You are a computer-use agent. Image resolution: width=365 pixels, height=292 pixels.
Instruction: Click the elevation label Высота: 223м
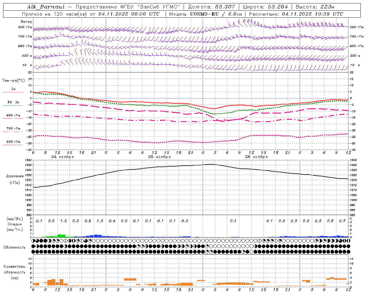(315, 7)
